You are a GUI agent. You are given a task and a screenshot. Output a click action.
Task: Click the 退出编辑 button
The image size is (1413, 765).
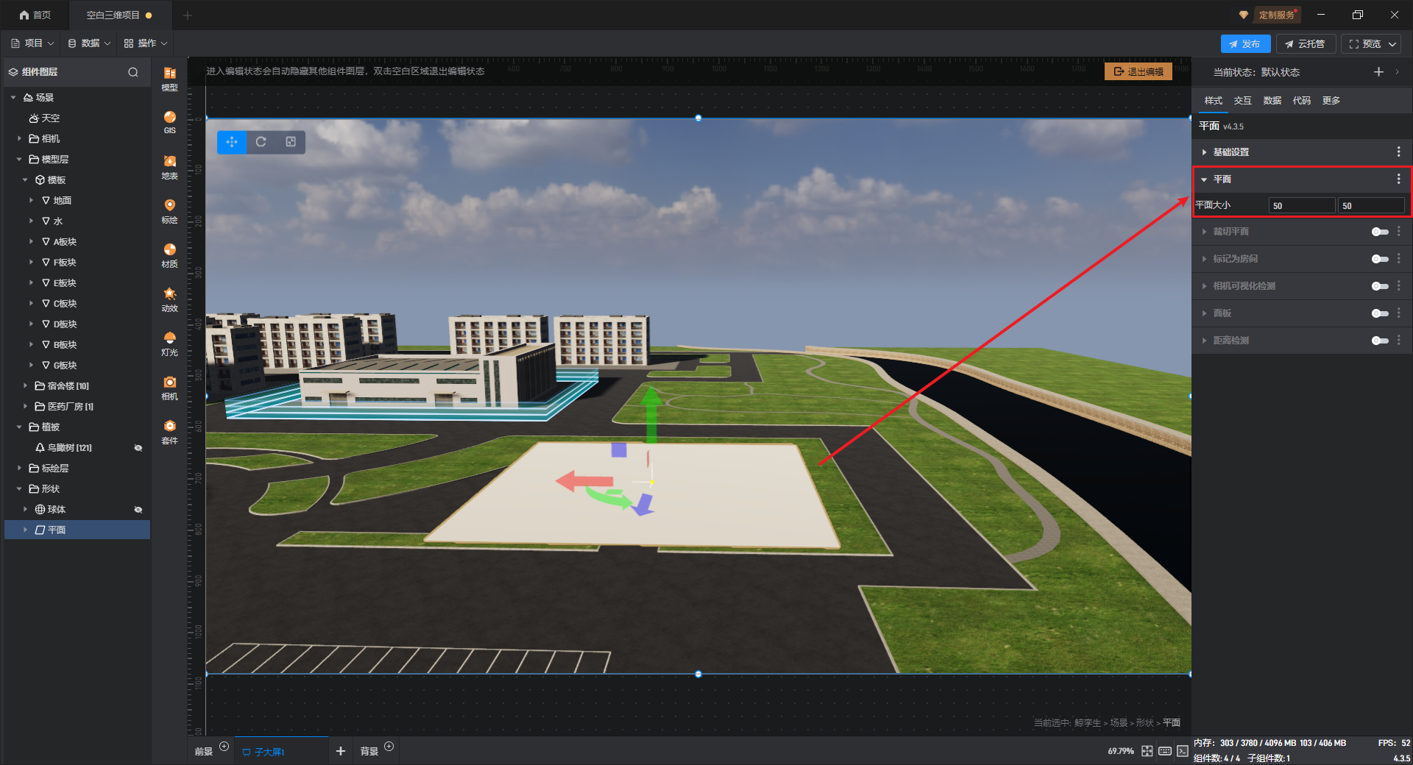click(x=1138, y=71)
